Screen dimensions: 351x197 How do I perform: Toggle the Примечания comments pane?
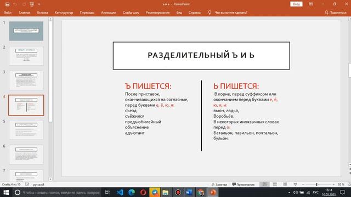pos(244,184)
